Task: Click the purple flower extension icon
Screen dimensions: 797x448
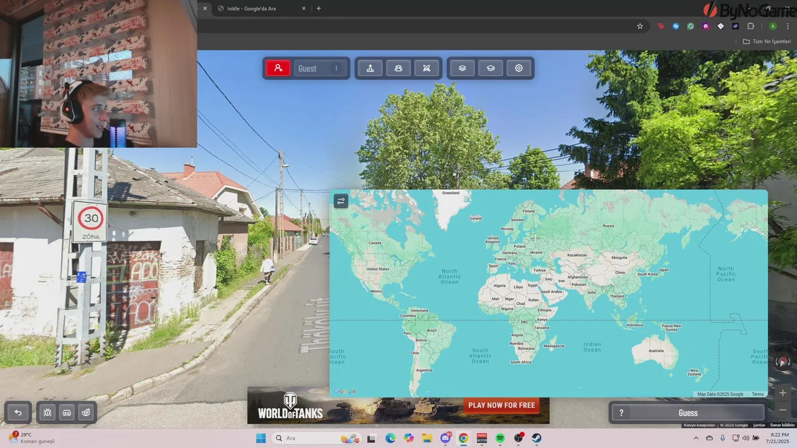Action: [705, 26]
